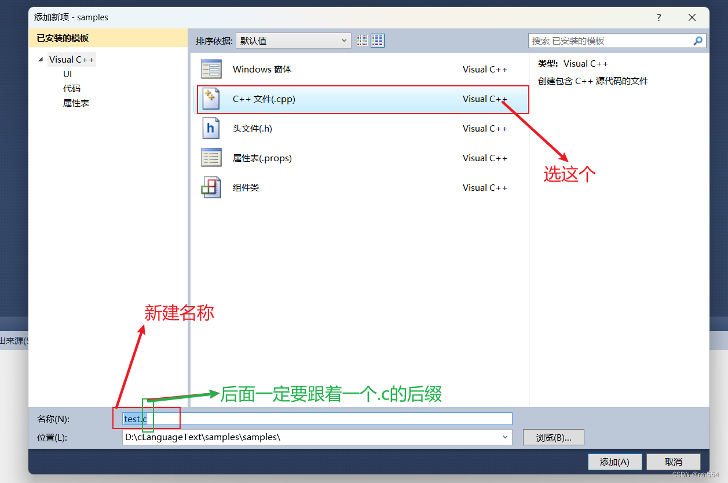Screen dimensions: 728x483
Task: Click the 已安装的模板 header
Action: [108, 38]
